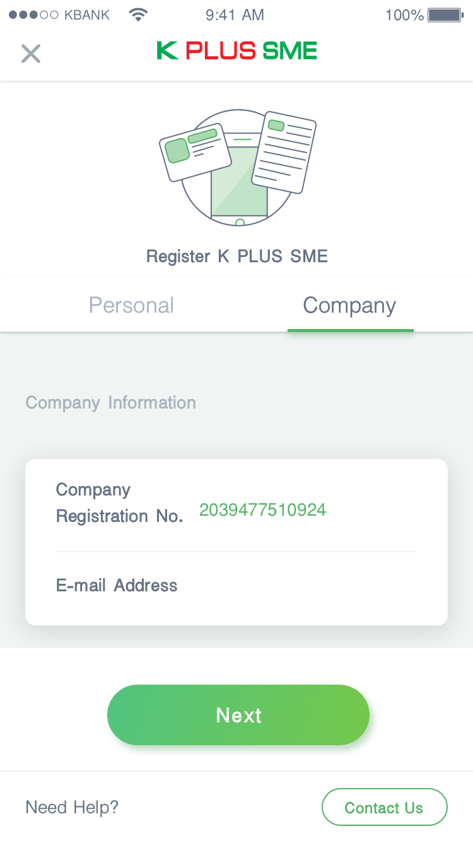Open Contact Us for support

pos(384,808)
